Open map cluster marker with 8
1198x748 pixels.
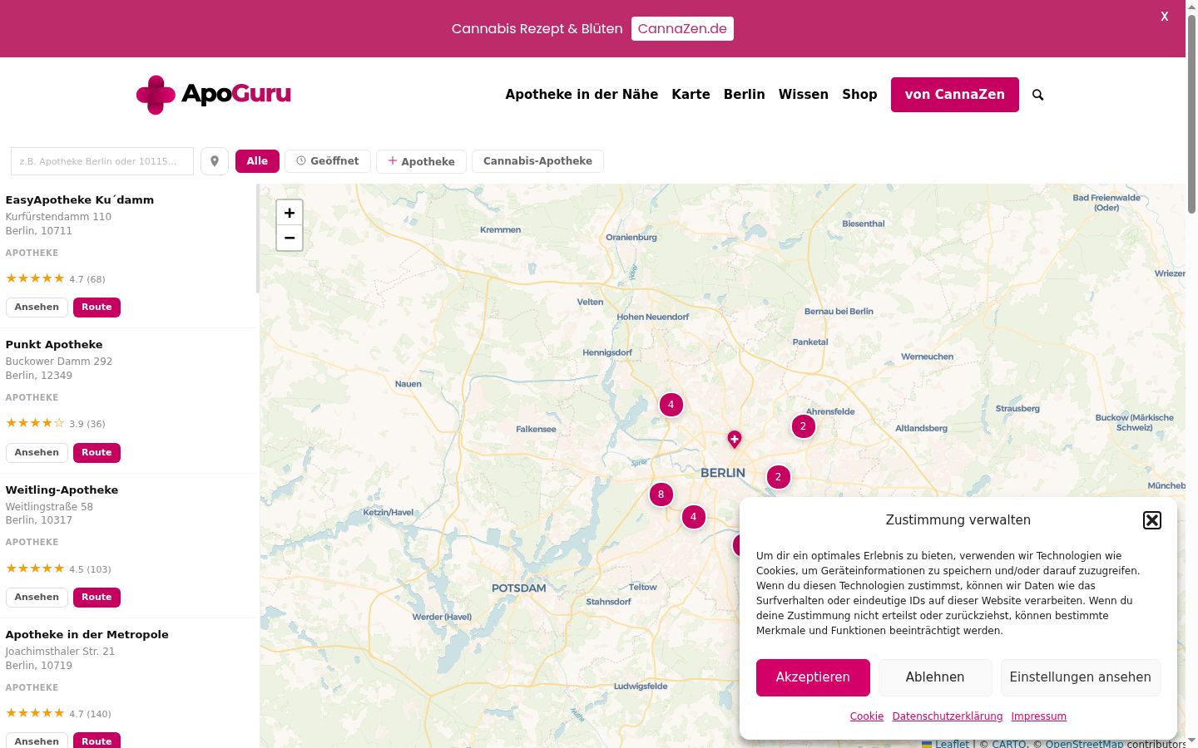click(661, 495)
